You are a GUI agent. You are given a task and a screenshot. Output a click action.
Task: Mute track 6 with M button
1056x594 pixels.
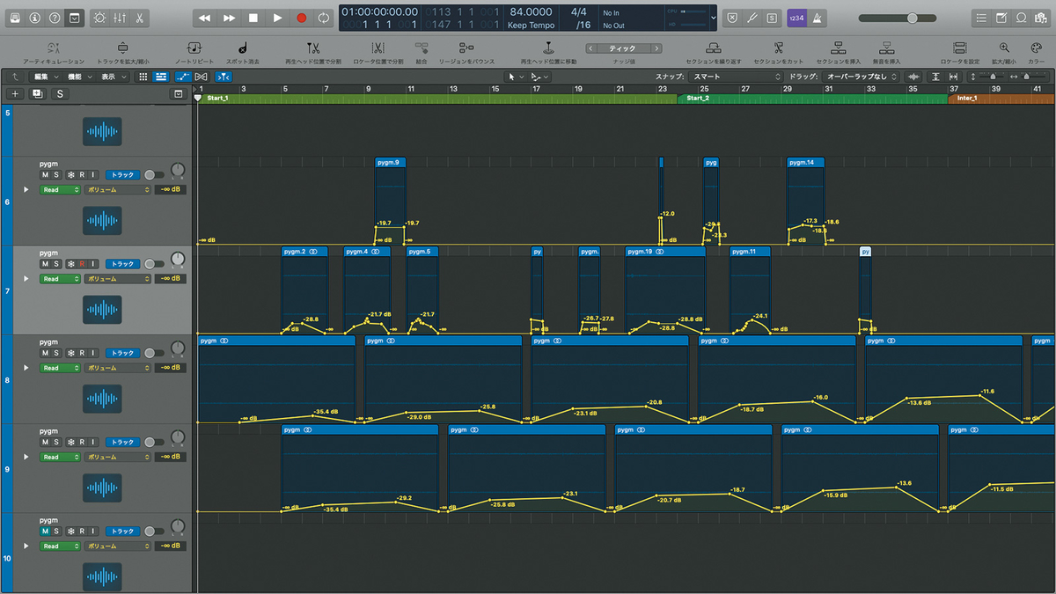(x=45, y=175)
